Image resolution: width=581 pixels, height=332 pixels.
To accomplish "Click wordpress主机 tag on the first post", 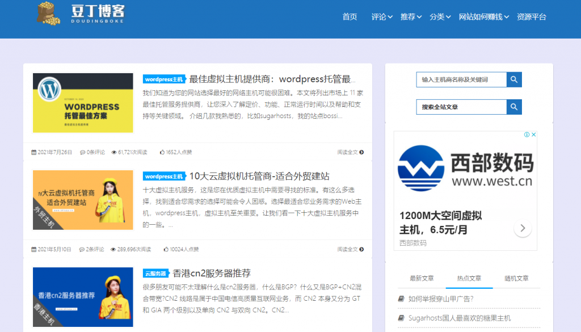I will tap(164, 79).
